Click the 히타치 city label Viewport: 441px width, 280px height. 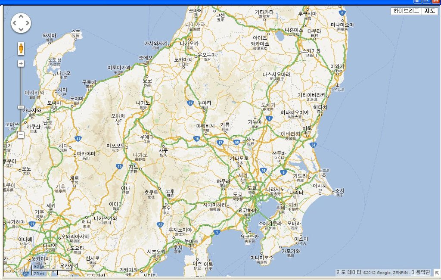click(320, 107)
